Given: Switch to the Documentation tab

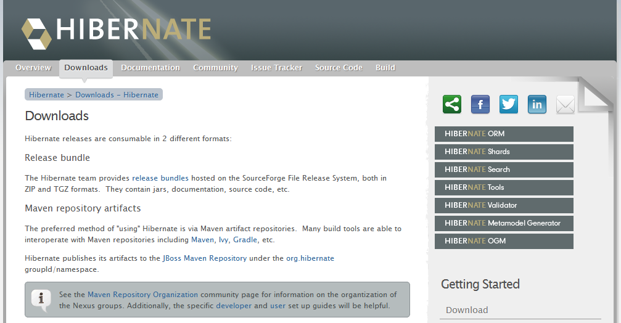Looking at the screenshot, I should click(150, 68).
